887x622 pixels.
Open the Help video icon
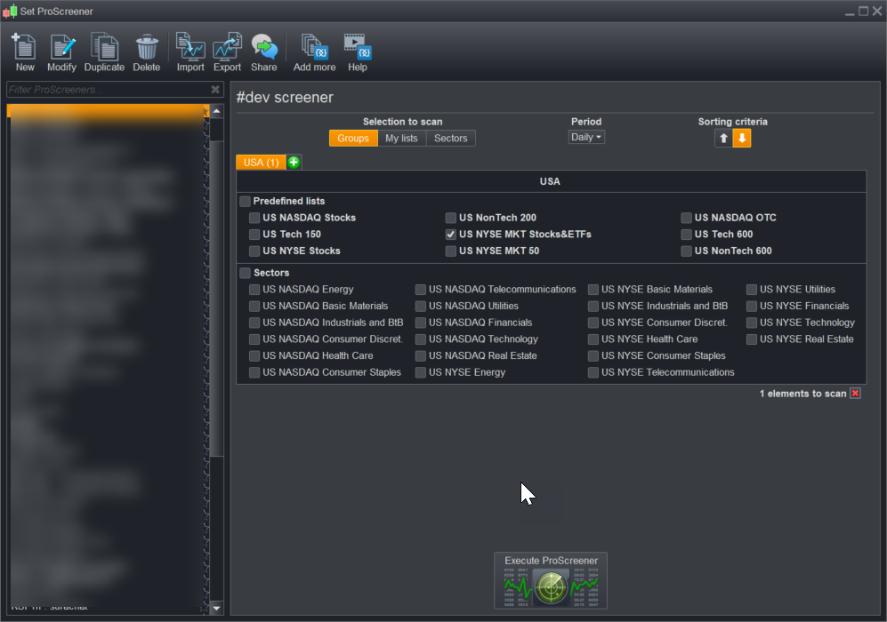(358, 52)
